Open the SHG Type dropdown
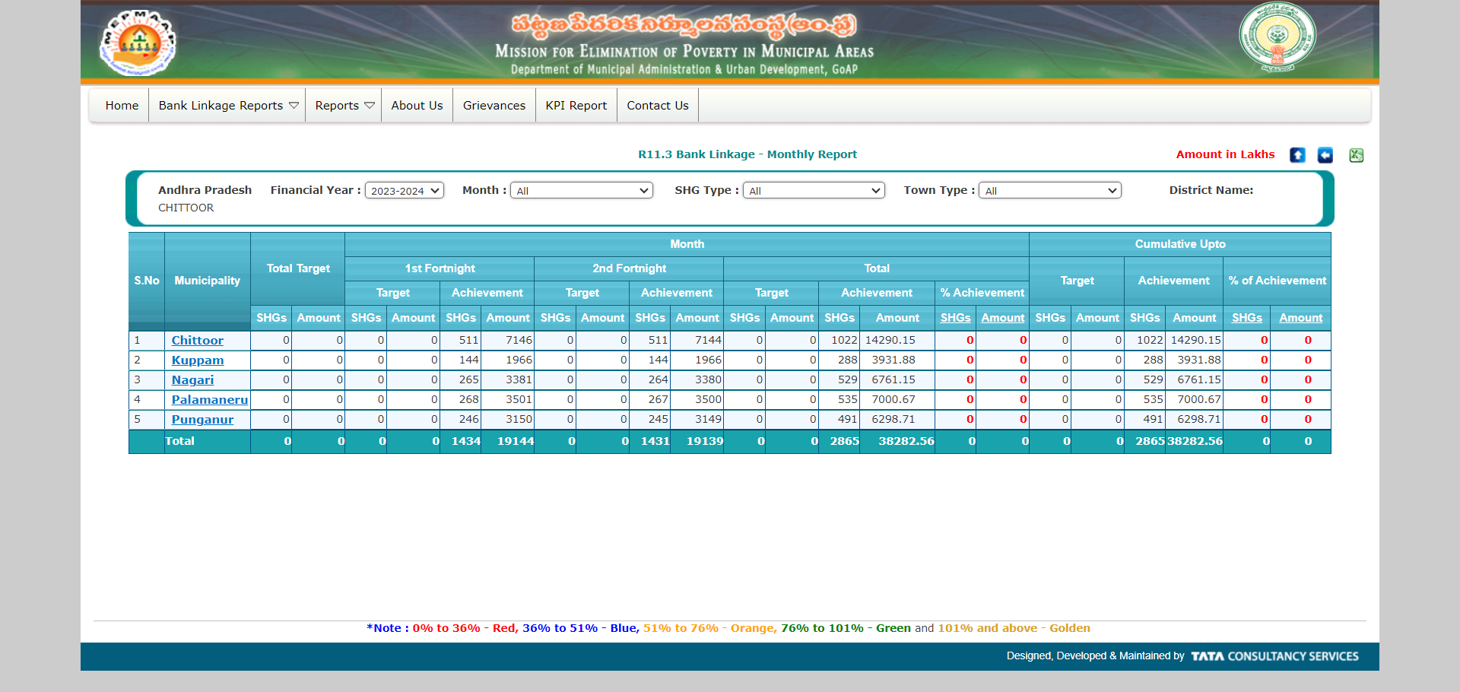This screenshot has height=692, width=1460. click(813, 190)
